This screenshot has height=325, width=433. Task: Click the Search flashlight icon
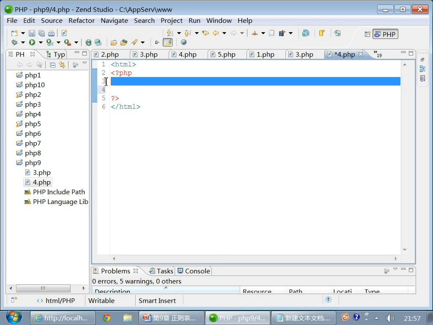(x=134, y=42)
